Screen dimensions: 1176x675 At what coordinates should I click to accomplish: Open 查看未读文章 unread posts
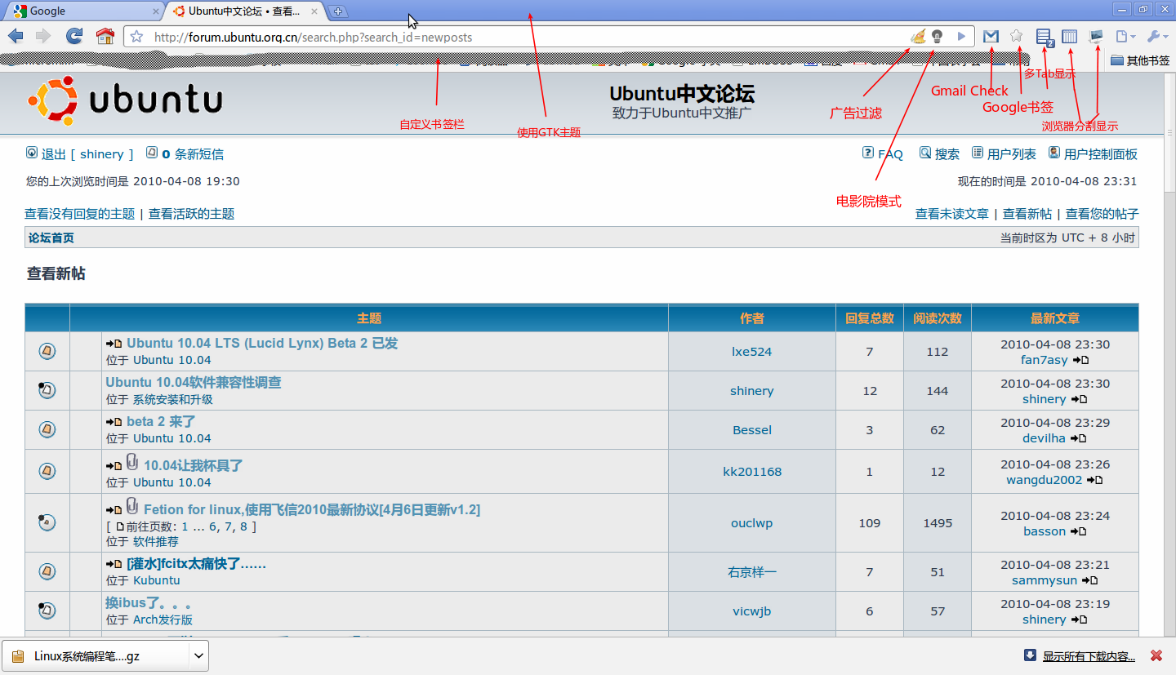pos(952,214)
